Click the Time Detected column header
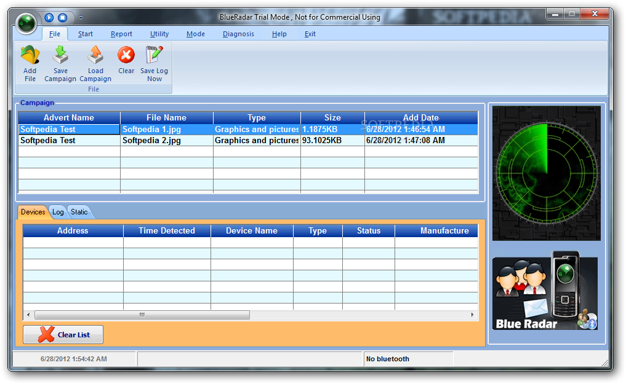Image resolution: width=626 pixels, height=384 pixels. (167, 230)
